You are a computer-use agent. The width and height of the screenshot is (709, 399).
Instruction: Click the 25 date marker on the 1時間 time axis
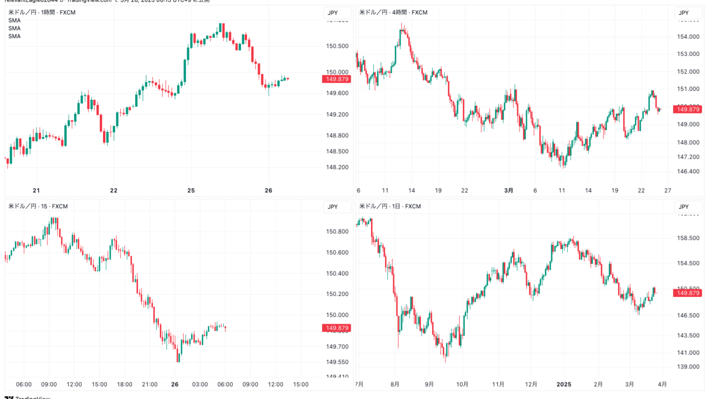point(191,191)
